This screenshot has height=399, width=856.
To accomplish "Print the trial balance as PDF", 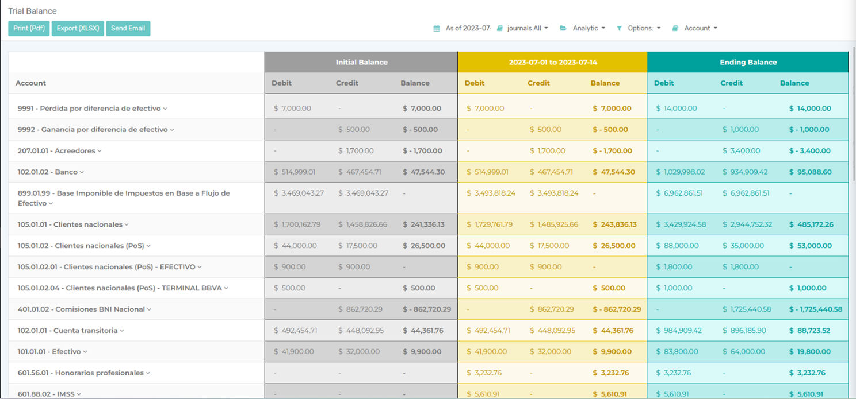I will click(29, 28).
